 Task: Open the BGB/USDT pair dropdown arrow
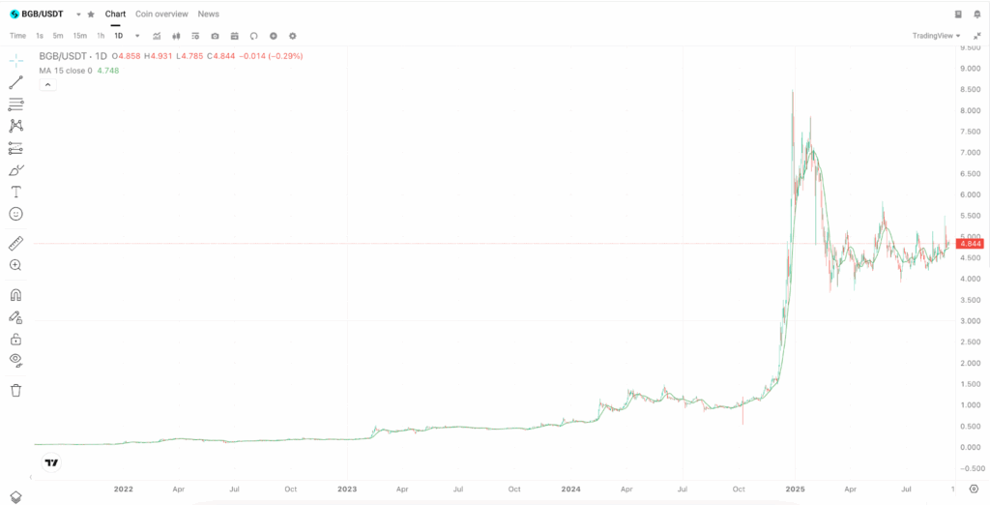click(x=78, y=15)
